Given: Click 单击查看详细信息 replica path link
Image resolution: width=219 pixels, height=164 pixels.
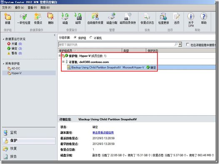Looking at the screenshot, I should 103,132.
